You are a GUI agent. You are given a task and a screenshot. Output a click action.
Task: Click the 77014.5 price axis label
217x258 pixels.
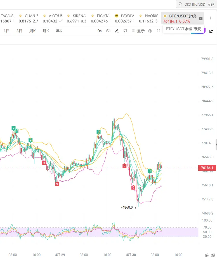[x=207, y=143]
